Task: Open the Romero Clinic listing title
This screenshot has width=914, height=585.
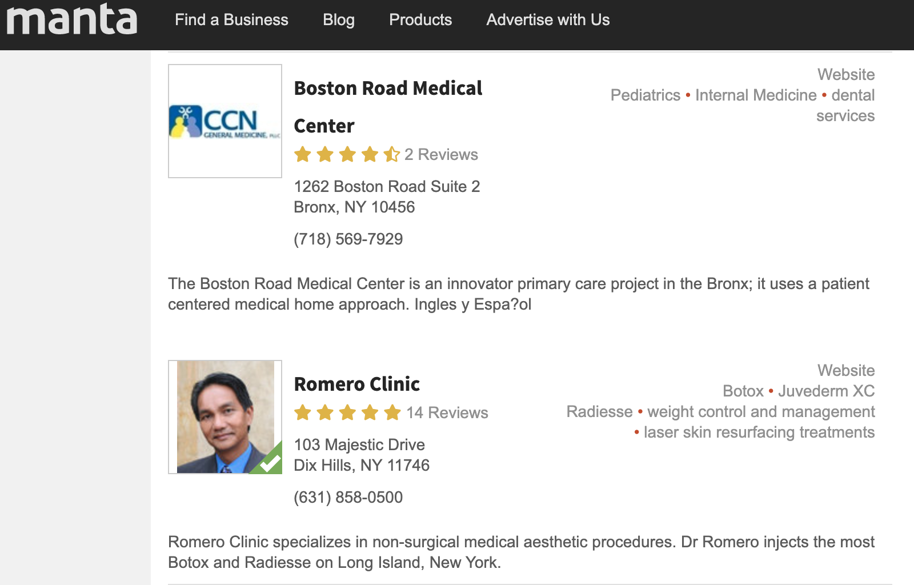Action: click(x=357, y=384)
